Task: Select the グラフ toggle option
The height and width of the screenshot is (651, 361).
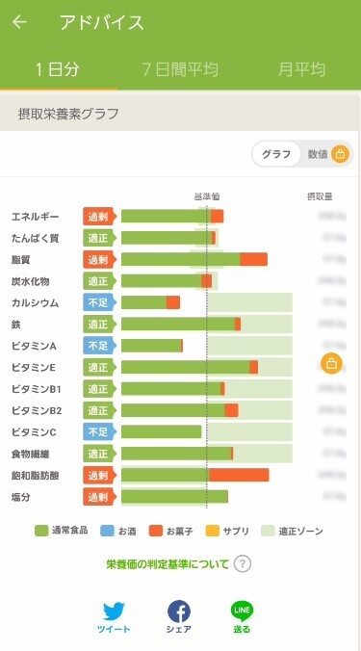Action: coord(276,154)
